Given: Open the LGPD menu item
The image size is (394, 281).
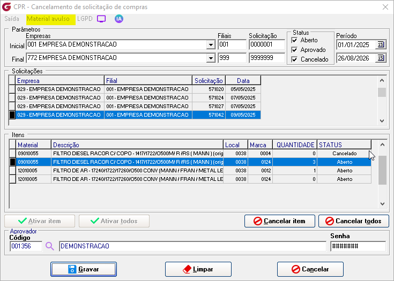Looking at the screenshot, I should pyautogui.click(x=85, y=19).
